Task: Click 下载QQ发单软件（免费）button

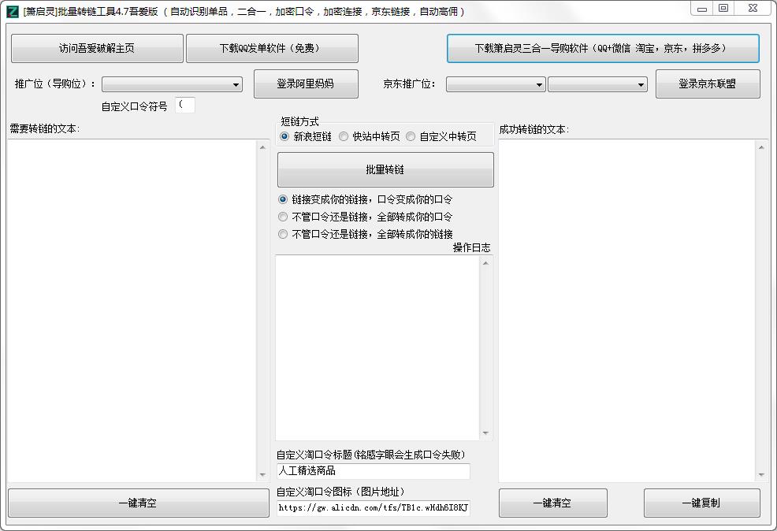Action: coord(272,48)
